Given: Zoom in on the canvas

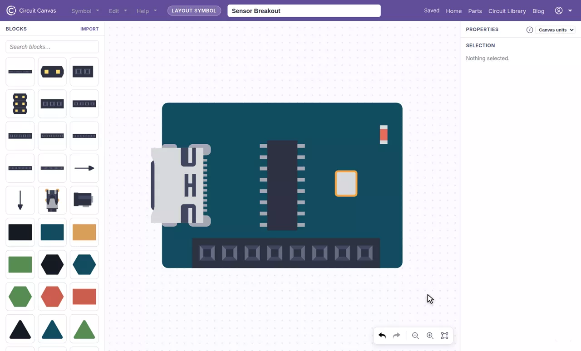Looking at the screenshot, I should 430,336.
